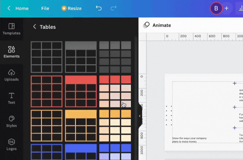Open the Templates sidebar panel
Screen dimensions: 243x160
12,29
